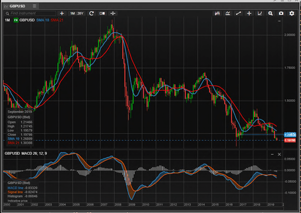
Task: Click the High value 1.21745
Action: [26, 126]
